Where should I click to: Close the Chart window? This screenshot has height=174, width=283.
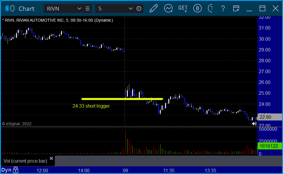(x=275, y=8)
